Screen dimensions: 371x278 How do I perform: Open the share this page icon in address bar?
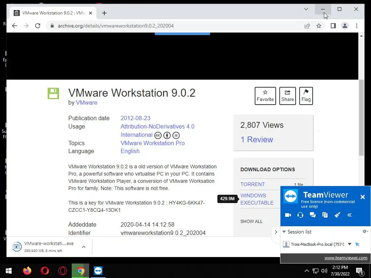307,26
